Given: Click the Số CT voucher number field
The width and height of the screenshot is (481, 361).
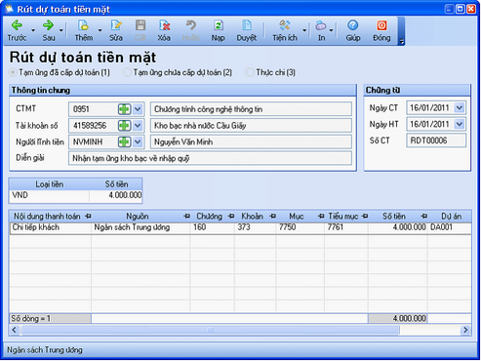Looking at the screenshot, I should coord(436,140).
